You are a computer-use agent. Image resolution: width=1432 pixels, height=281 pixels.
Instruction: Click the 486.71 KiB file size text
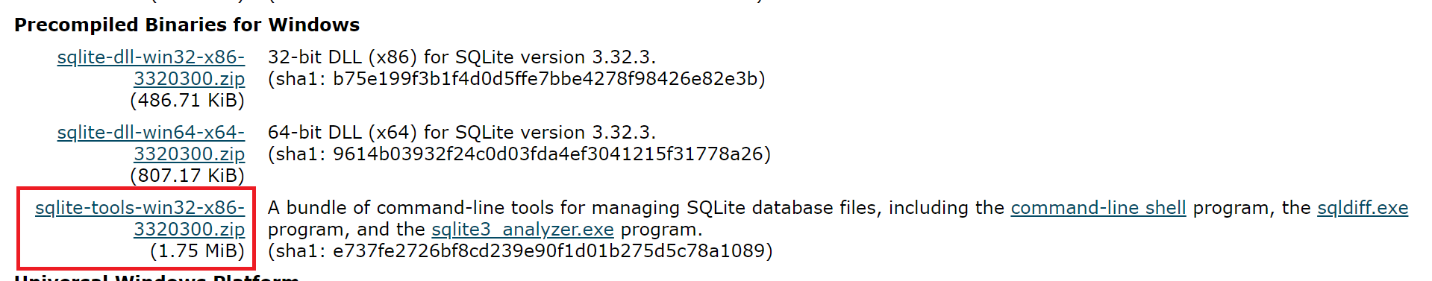click(187, 101)
